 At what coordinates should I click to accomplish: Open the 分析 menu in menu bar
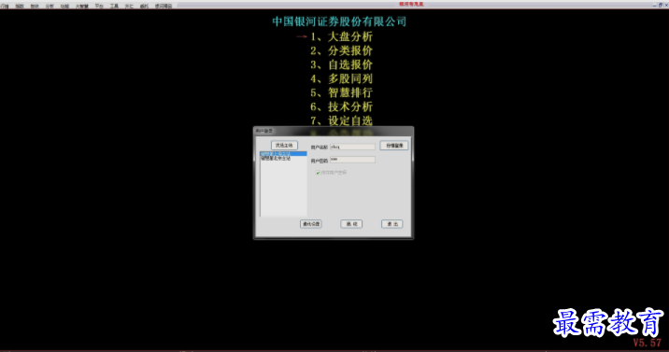tap(50, 6)
